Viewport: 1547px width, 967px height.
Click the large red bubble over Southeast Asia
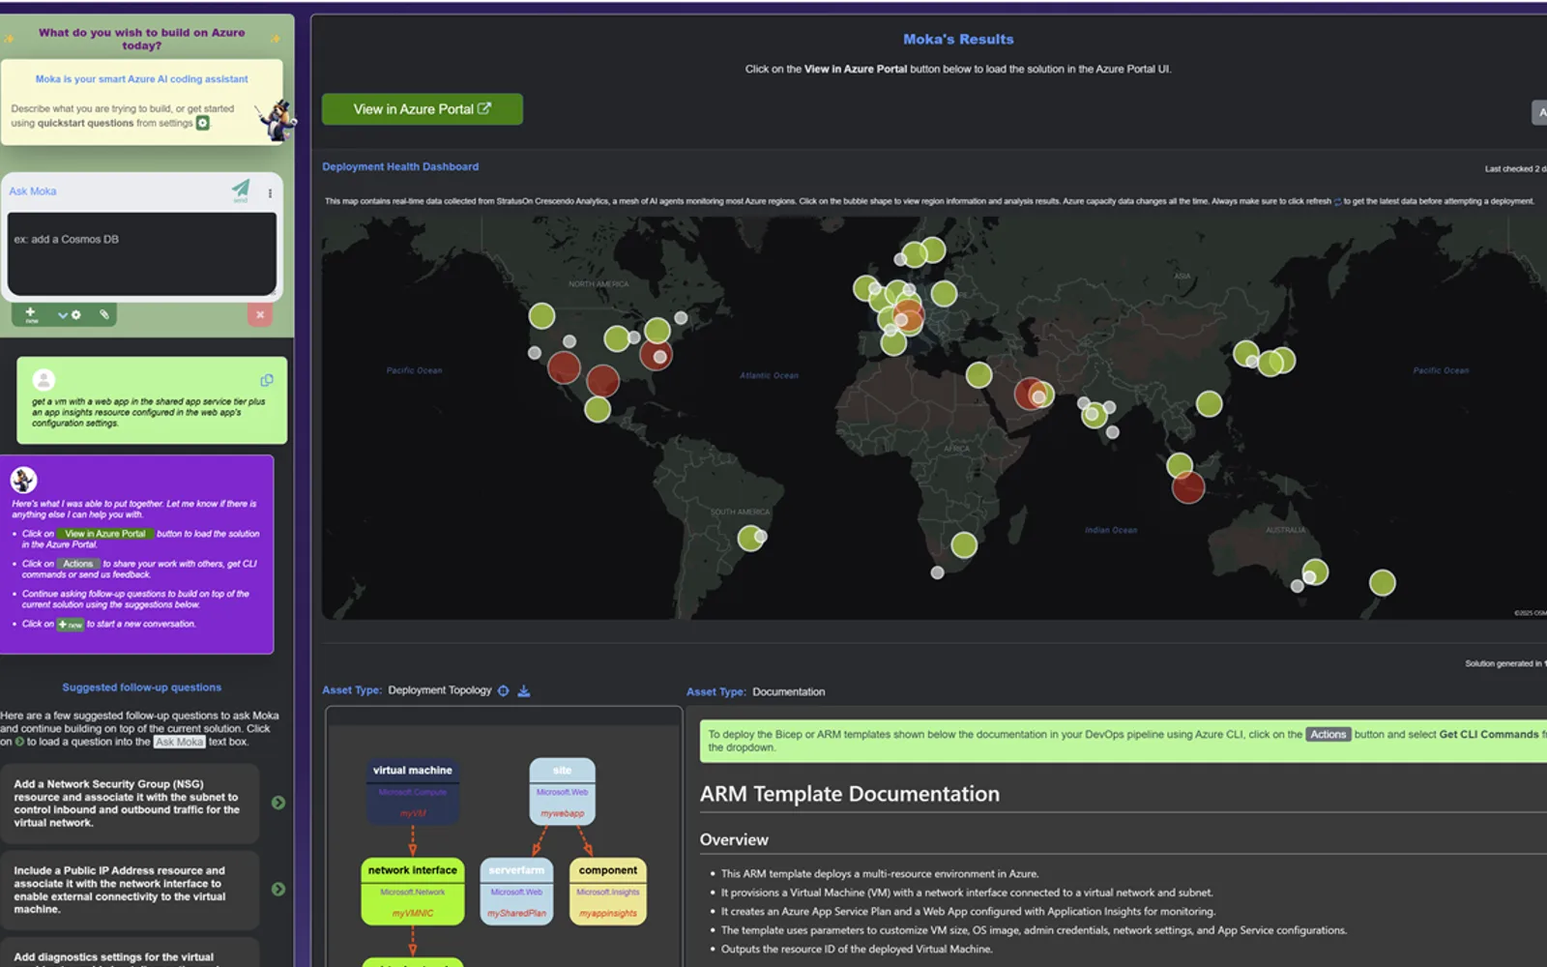1188,486
